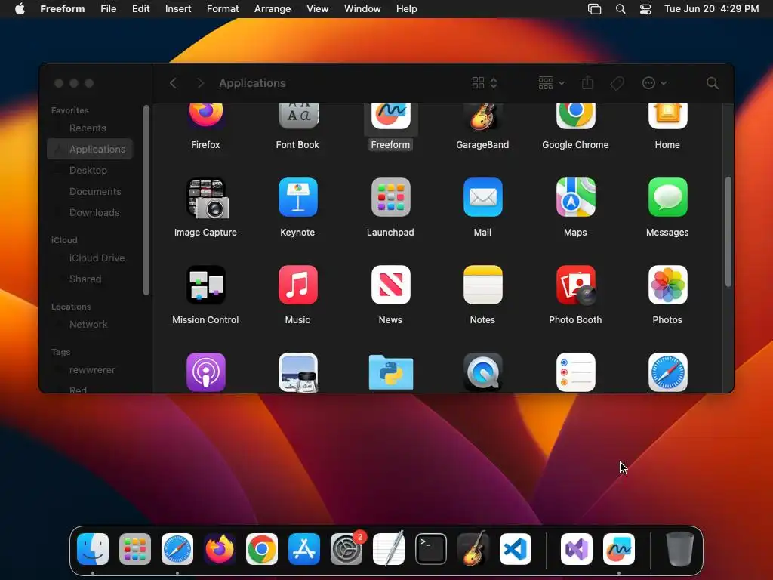Open System Settings in the Dock
This screenshot has width=773, height=580.
coord(346,549)
